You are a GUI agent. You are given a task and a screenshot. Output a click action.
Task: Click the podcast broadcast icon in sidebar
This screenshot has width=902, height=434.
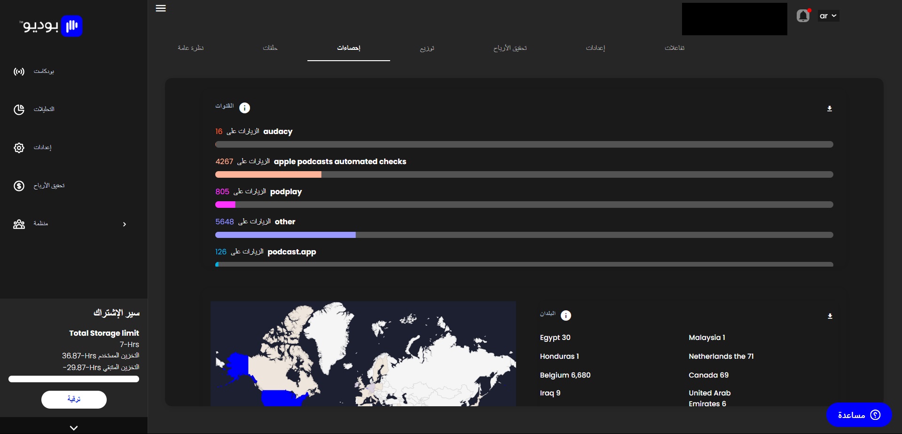tap(19, 71)
